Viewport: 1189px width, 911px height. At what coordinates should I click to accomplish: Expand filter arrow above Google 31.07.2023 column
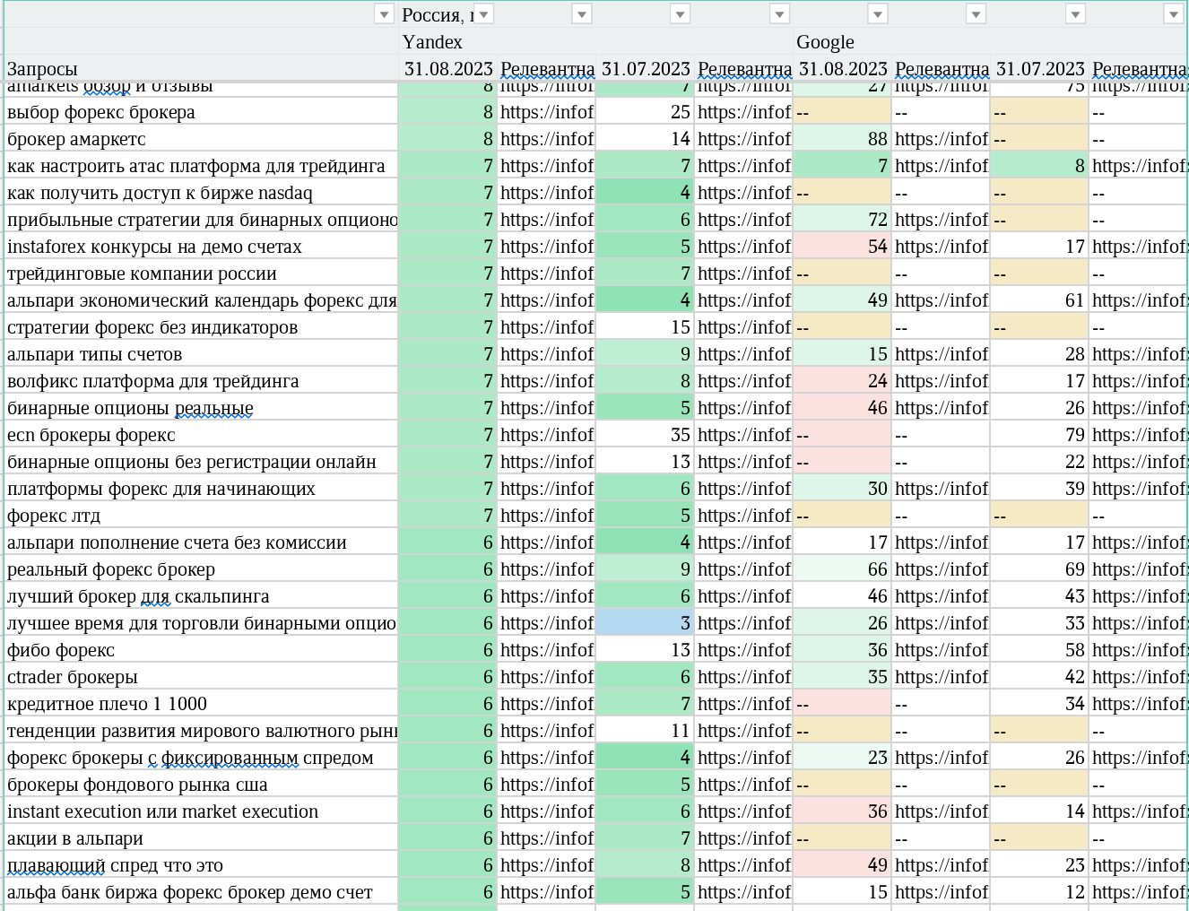(x=1075, y=13)
